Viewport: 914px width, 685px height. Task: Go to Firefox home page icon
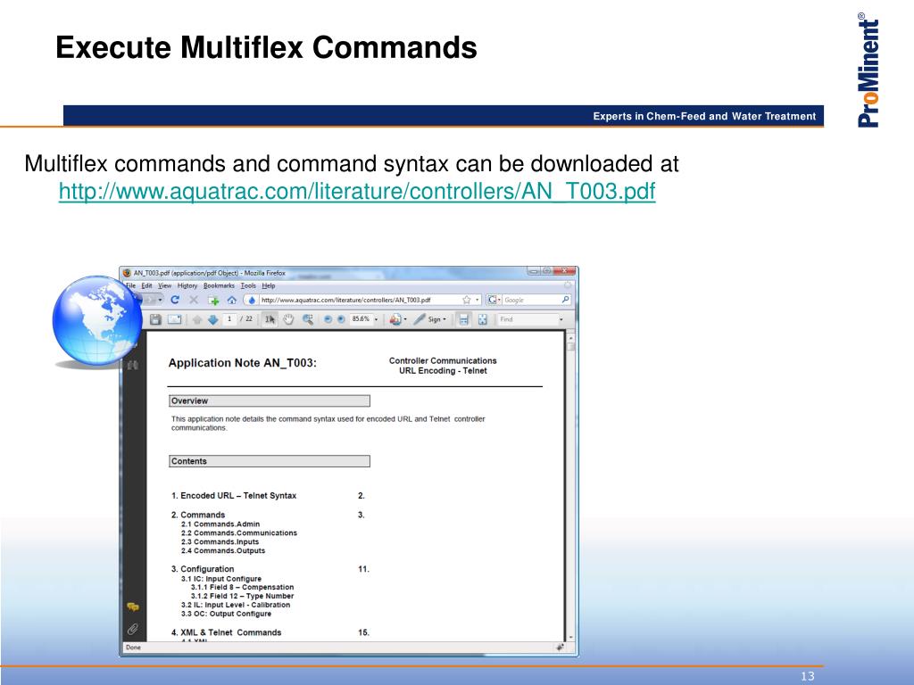(231, 300)
